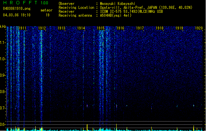Viewport: 206px width, 131px height.
Task: Click the 0.6 kHz frequency label
Action: click(x=3, y=124)
